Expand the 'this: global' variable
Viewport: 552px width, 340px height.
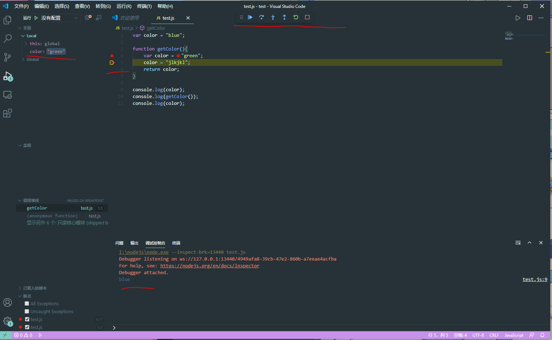25,43
